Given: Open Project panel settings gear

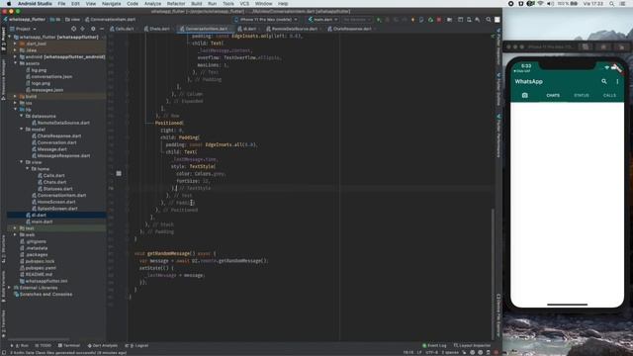Looking at the screenshot, I should pyautogui.click(x=93, y=29).
